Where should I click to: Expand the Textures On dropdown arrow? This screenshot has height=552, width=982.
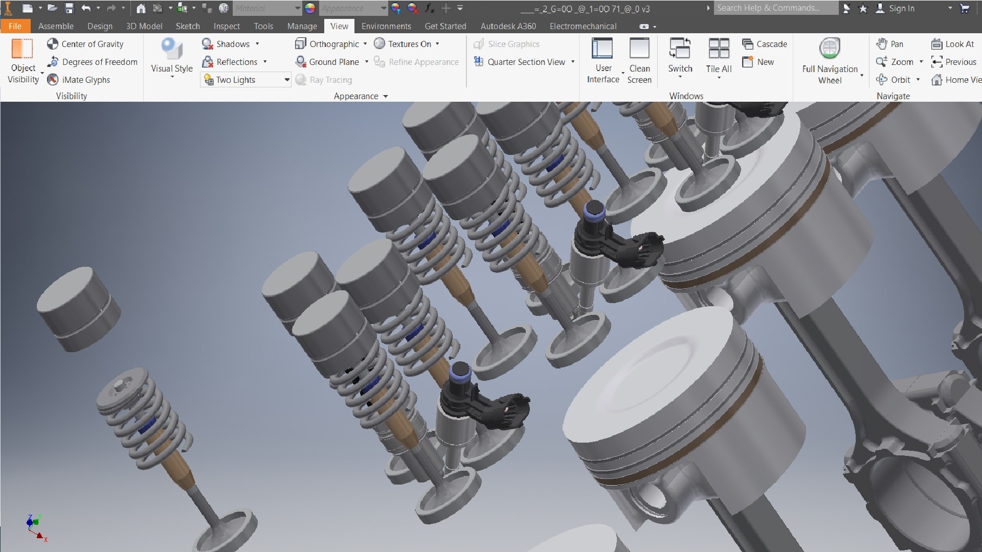coord(437,44)
